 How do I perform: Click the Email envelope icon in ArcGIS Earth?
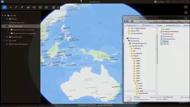point(34,7)
